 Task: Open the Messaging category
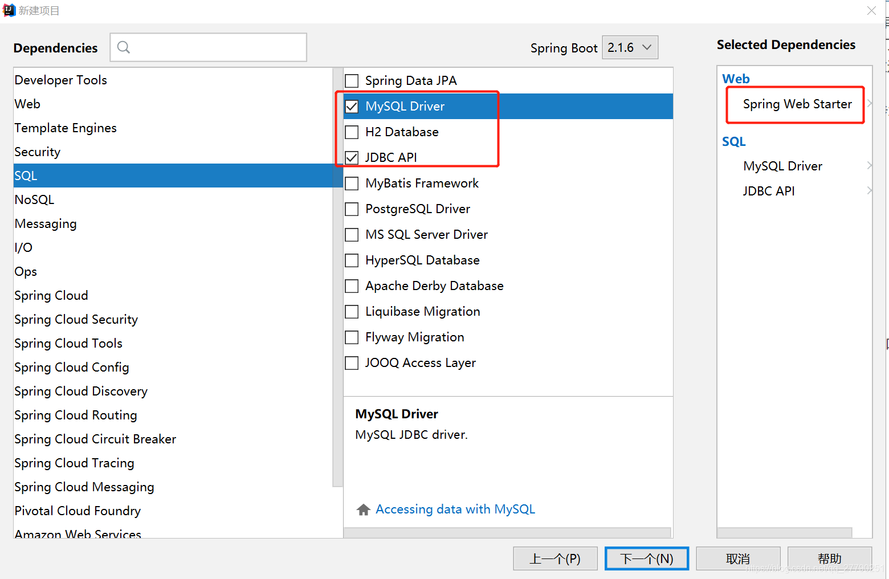click(x=173, y=223)
